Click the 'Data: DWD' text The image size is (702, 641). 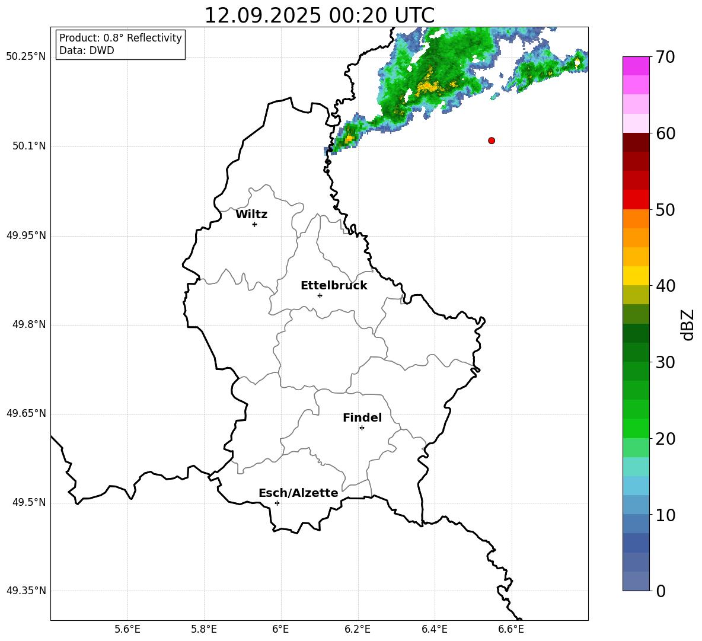[87, 50]
